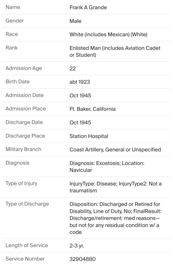Click the Admission Age value 22
Image resolution: width=173 pixels, height=264 pixels.
(72, 69)
